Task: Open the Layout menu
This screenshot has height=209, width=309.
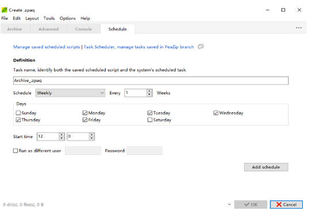Action: pos(32,18)
